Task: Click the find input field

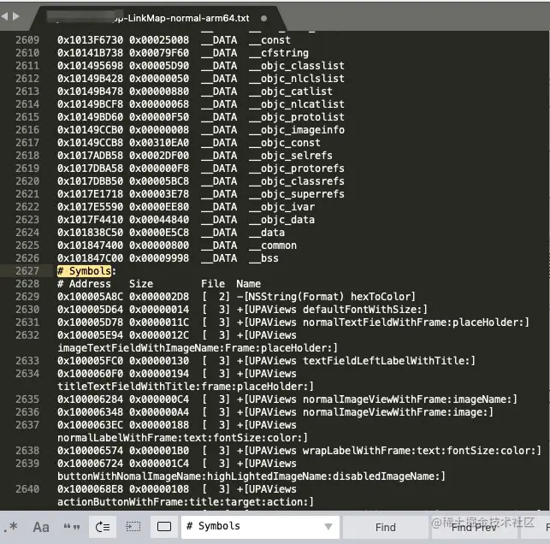Action: pyautogui.click(x=260, y=527)
